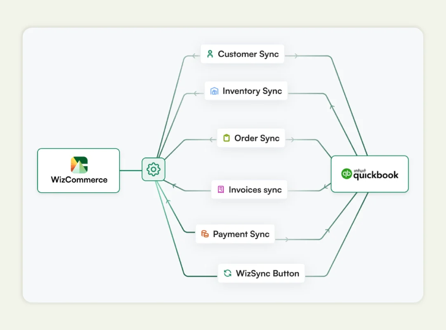Select the WizCommerce card
Image resolution: width=446 pixels, height=330 pixels.
coord(78,170)
